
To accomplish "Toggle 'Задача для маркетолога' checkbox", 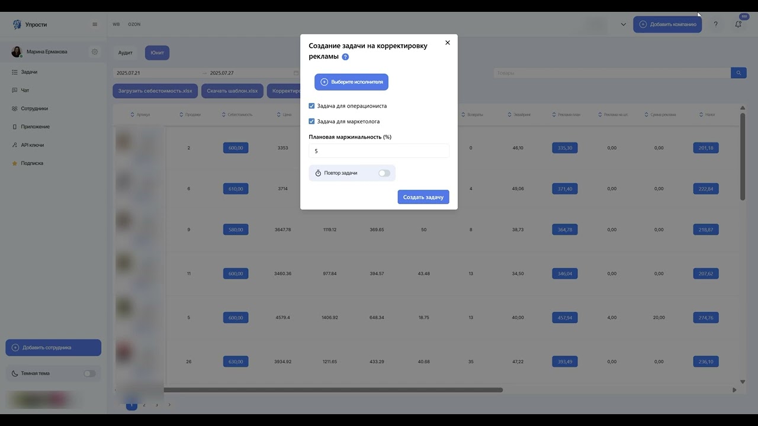I will [x=311, y=121].
